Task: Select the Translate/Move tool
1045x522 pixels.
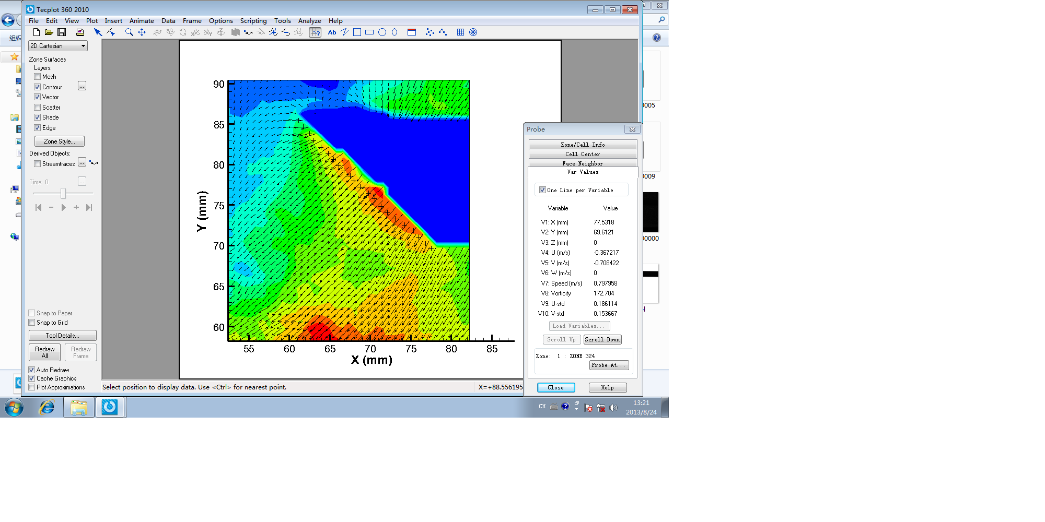Action: coord(142,32)
